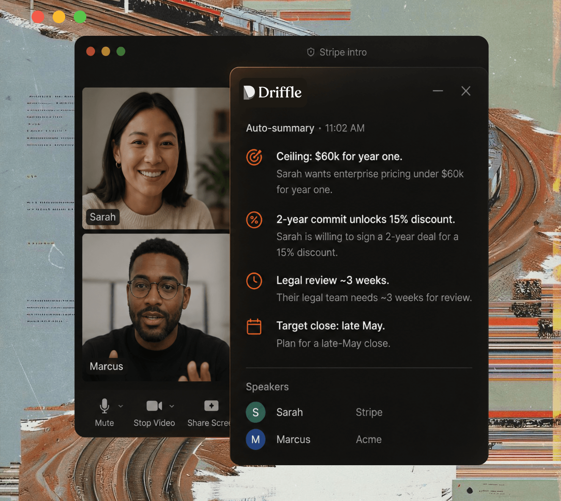The width and height of the screenshot is (561, 501).
Task: Click 'Ceiling: $60k for year one.' heading
Action: point(339,156)
